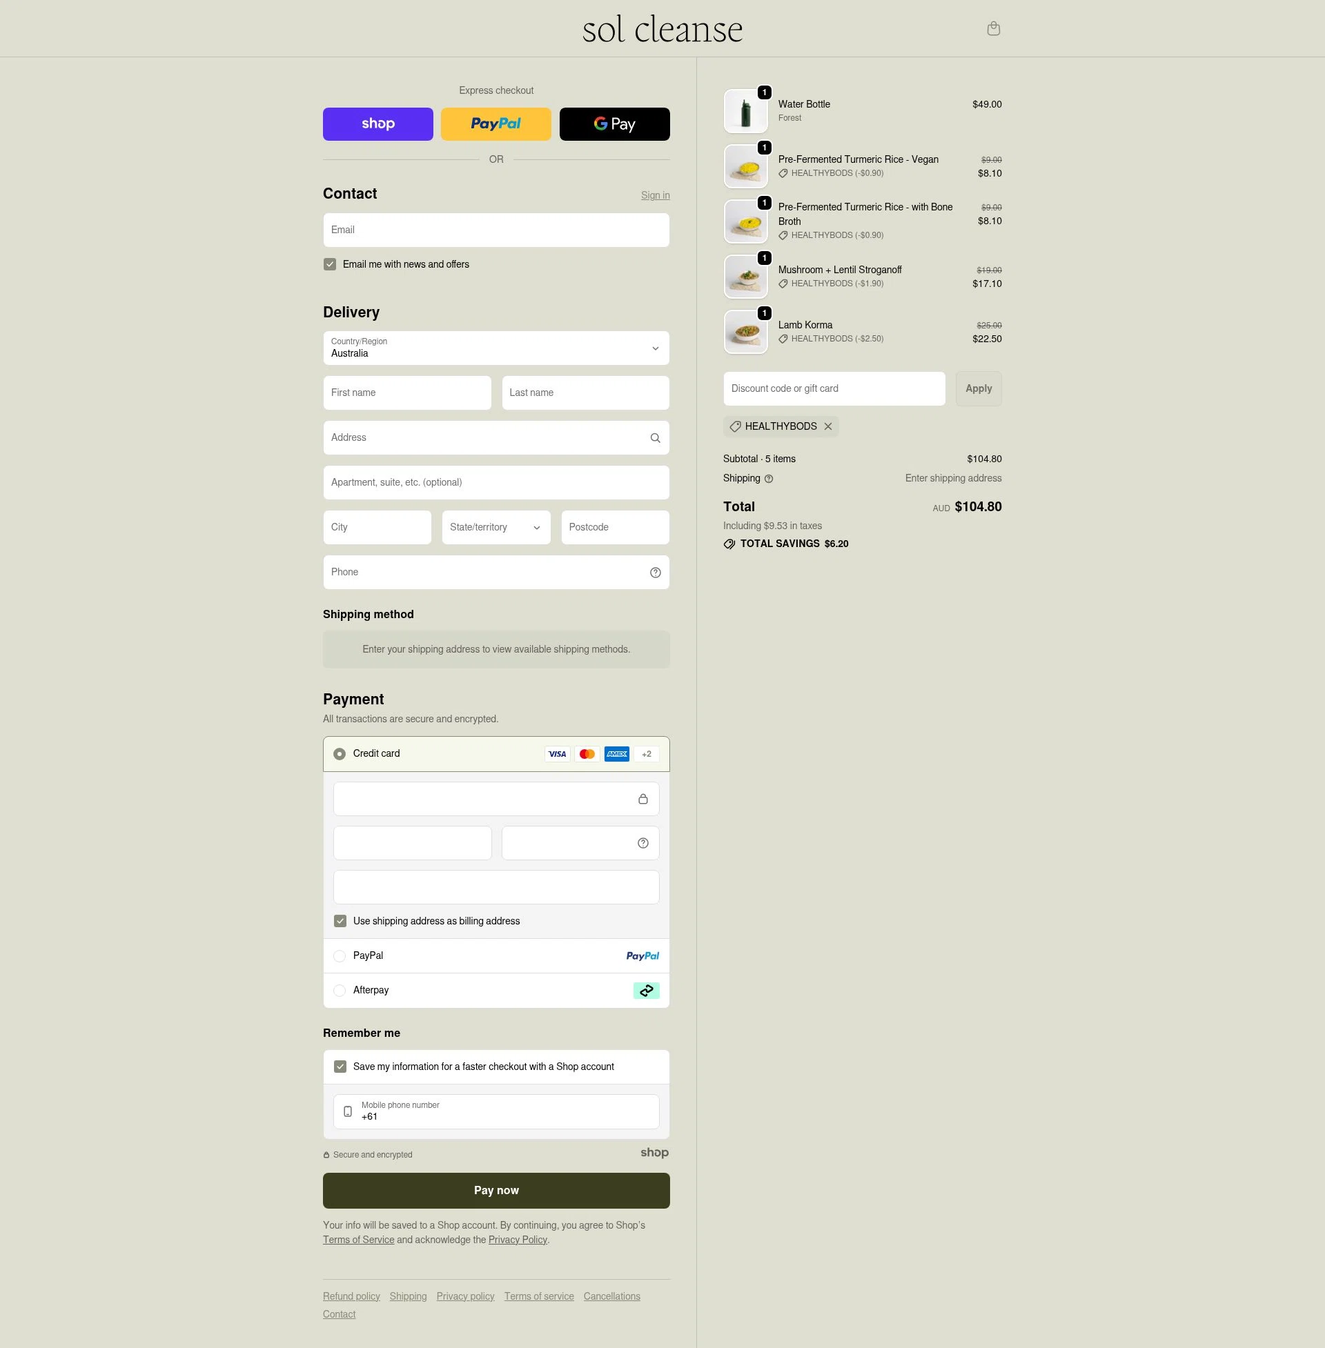The height and width of the screenshot is (1348, 1325).
Task: Disable saving information for a Shop account
Action: [340, 1067]
